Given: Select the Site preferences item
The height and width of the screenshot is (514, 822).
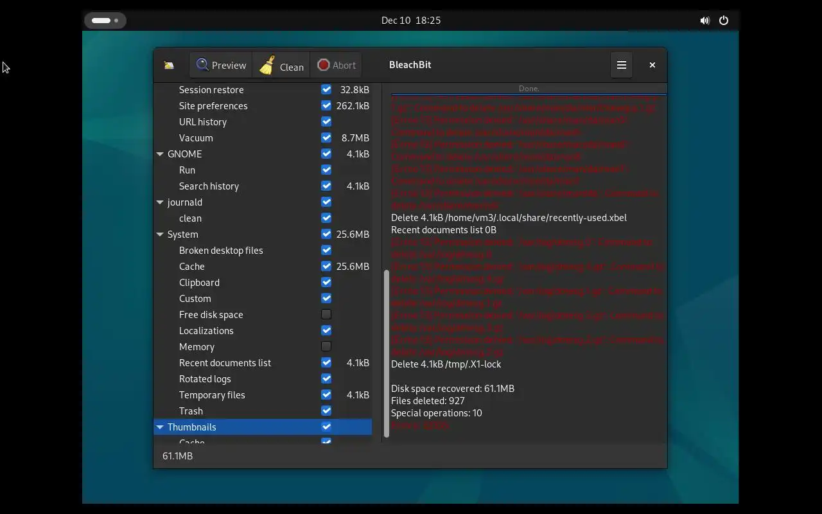Looking at the screenshot, I should [x=213, y=105].
